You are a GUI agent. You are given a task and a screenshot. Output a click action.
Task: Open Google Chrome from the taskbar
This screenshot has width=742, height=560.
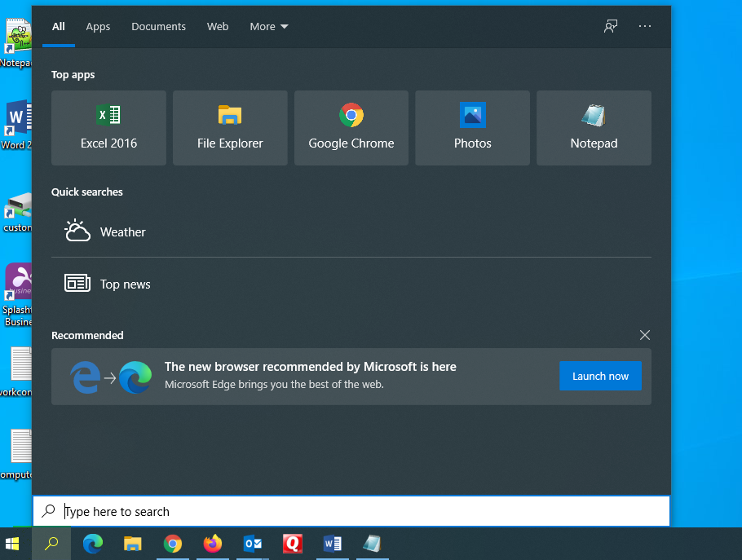(173, 544)
